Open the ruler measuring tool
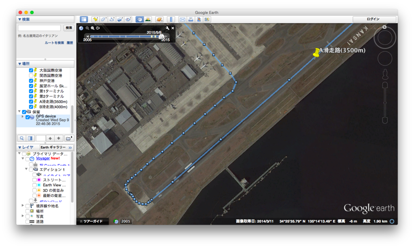The image size is (414, 248). 171,19
